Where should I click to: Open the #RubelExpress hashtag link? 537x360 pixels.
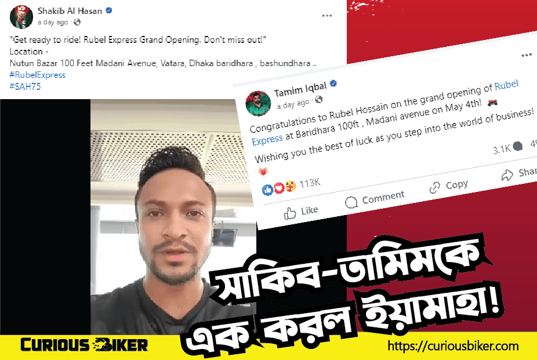37,75
